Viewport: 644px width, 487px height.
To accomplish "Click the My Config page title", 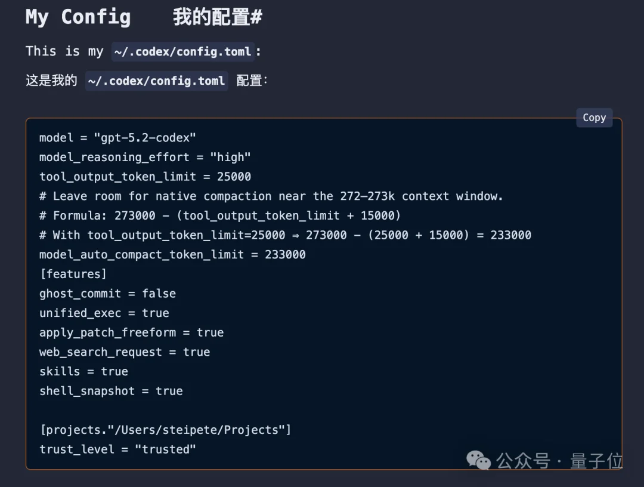I will (x=78, y=17).
